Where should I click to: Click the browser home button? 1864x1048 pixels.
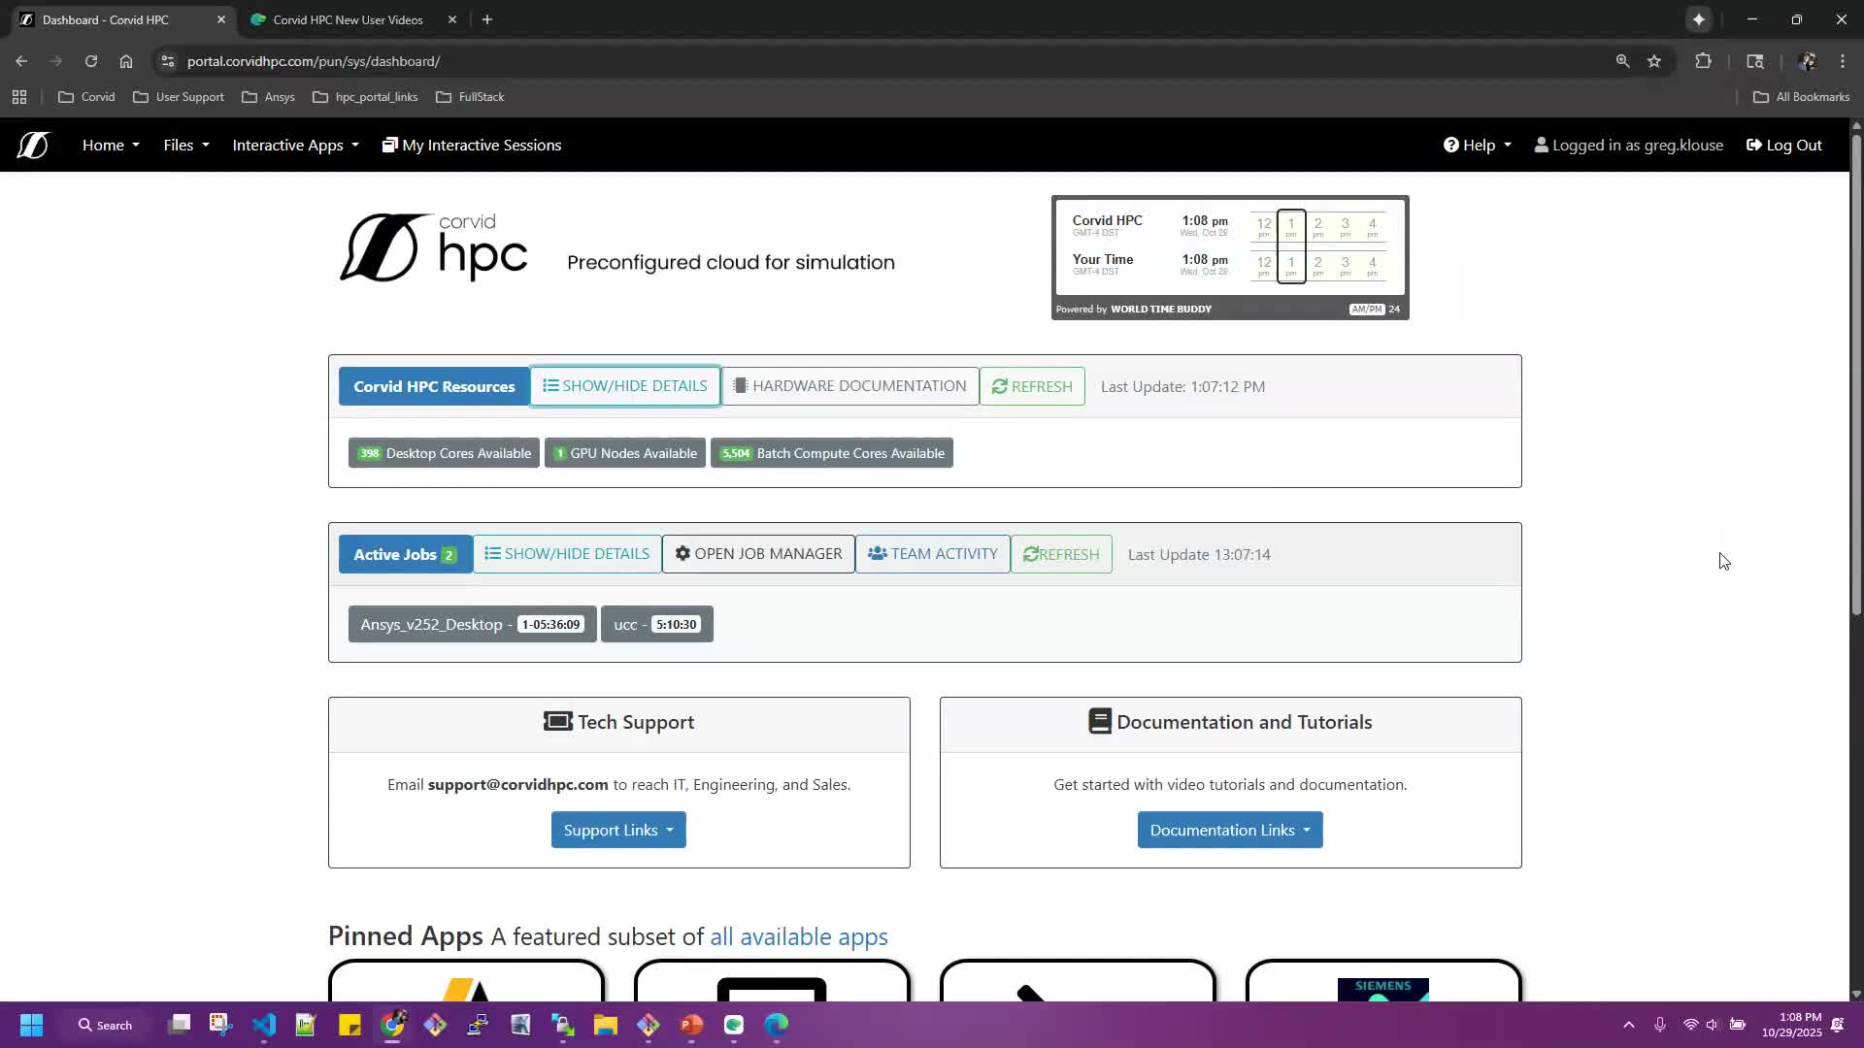pyautogui.click(x=126, y=61)
